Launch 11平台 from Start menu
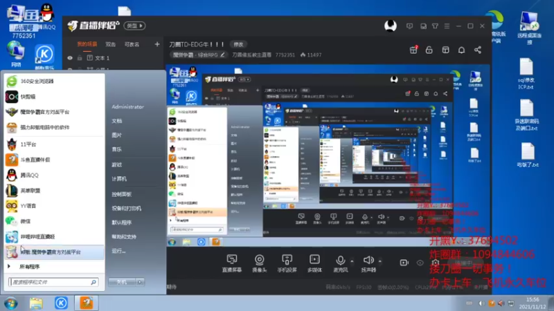Image resolution: width=554 pixels, height=311 pixels. (54, 144)
